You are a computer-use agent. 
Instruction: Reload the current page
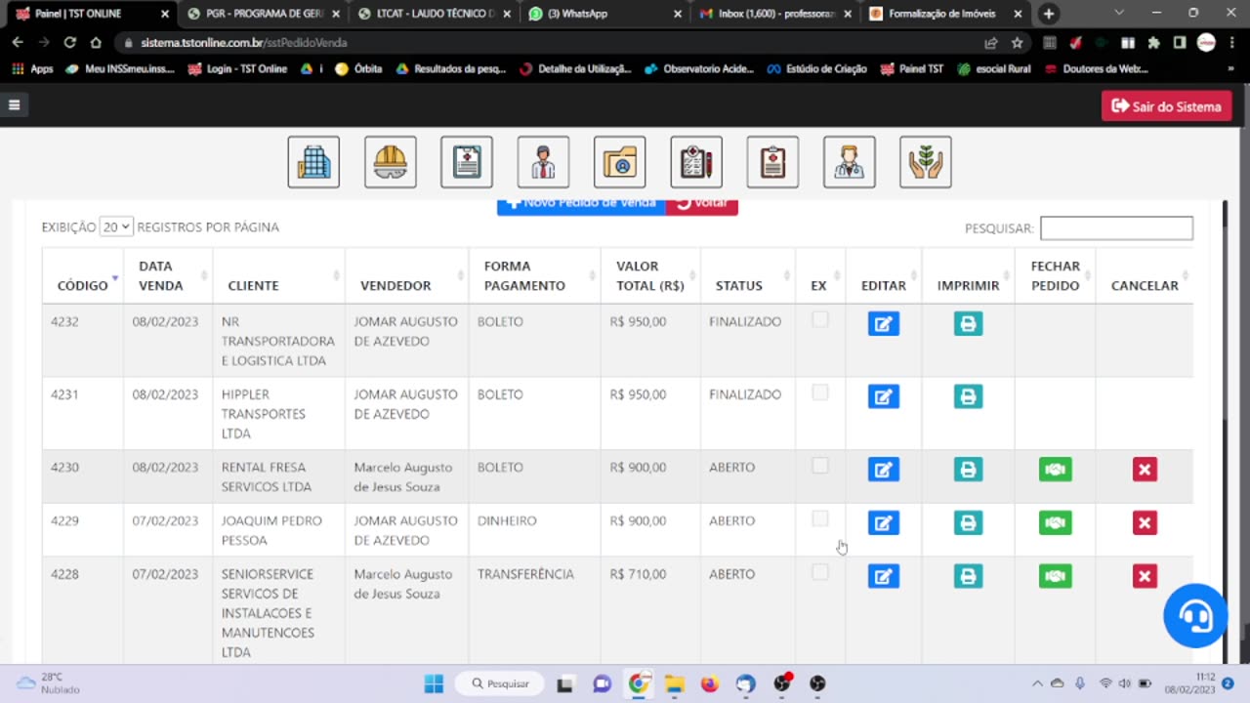(x=69, y=43)
